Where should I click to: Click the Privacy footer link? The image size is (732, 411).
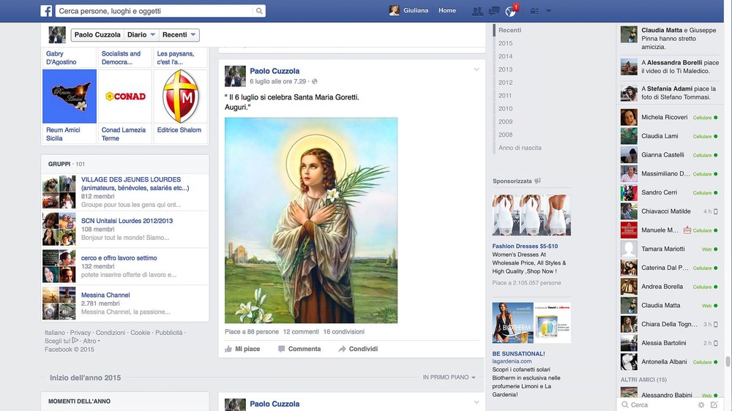(81, 333)
